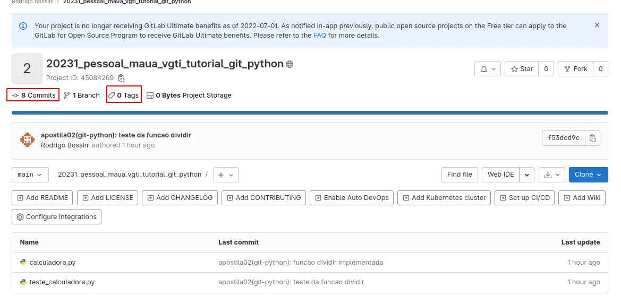Open the 0 Tags link

point(124,95)
